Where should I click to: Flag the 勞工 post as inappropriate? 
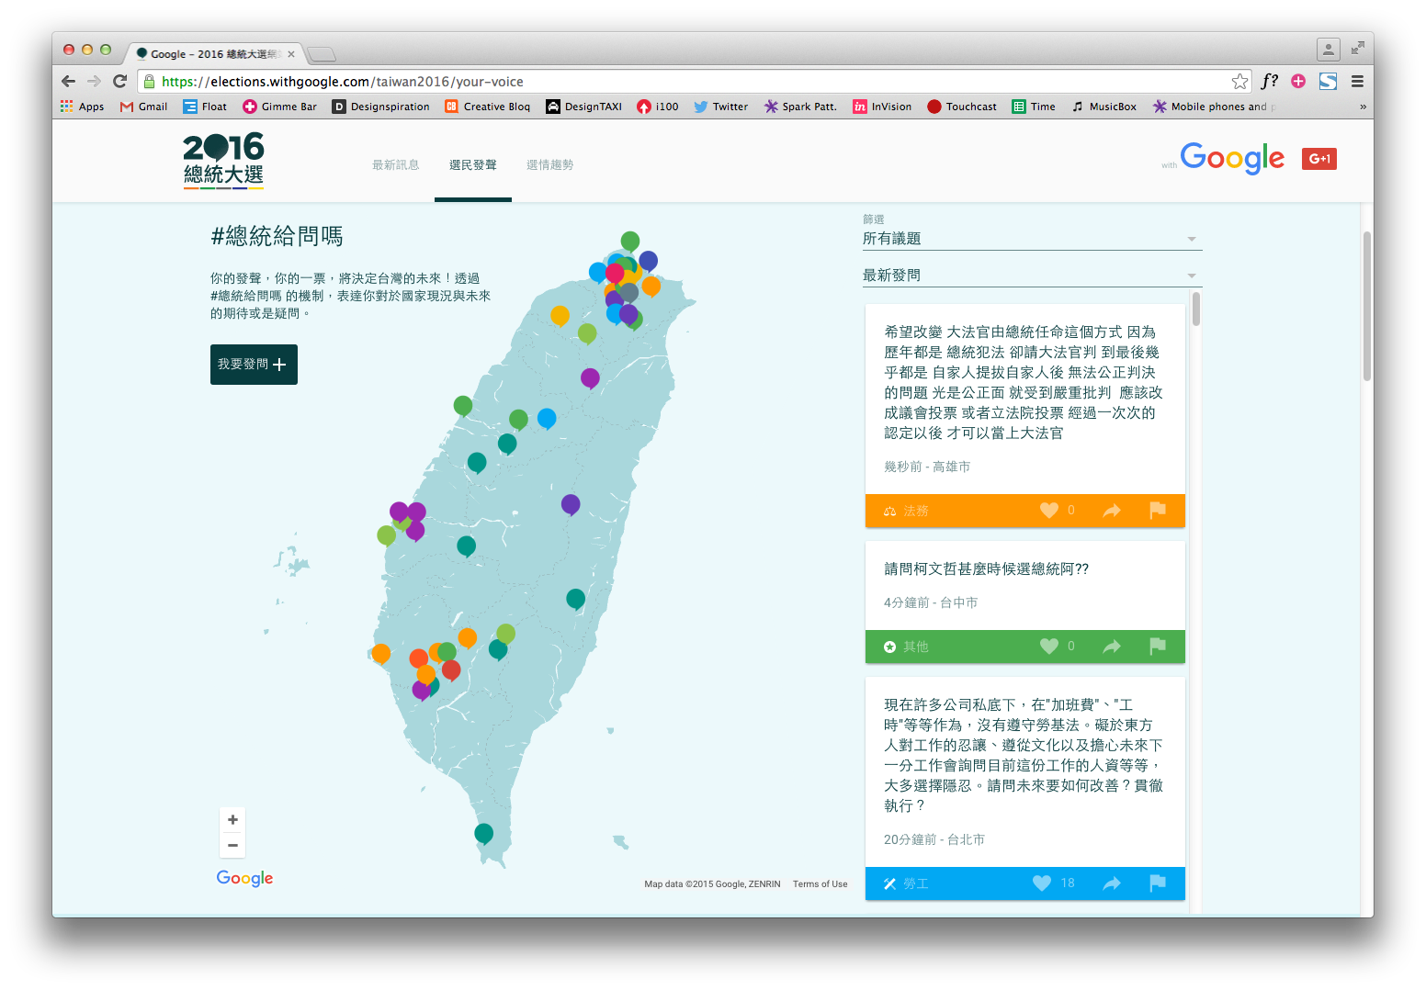[1157, 883]
